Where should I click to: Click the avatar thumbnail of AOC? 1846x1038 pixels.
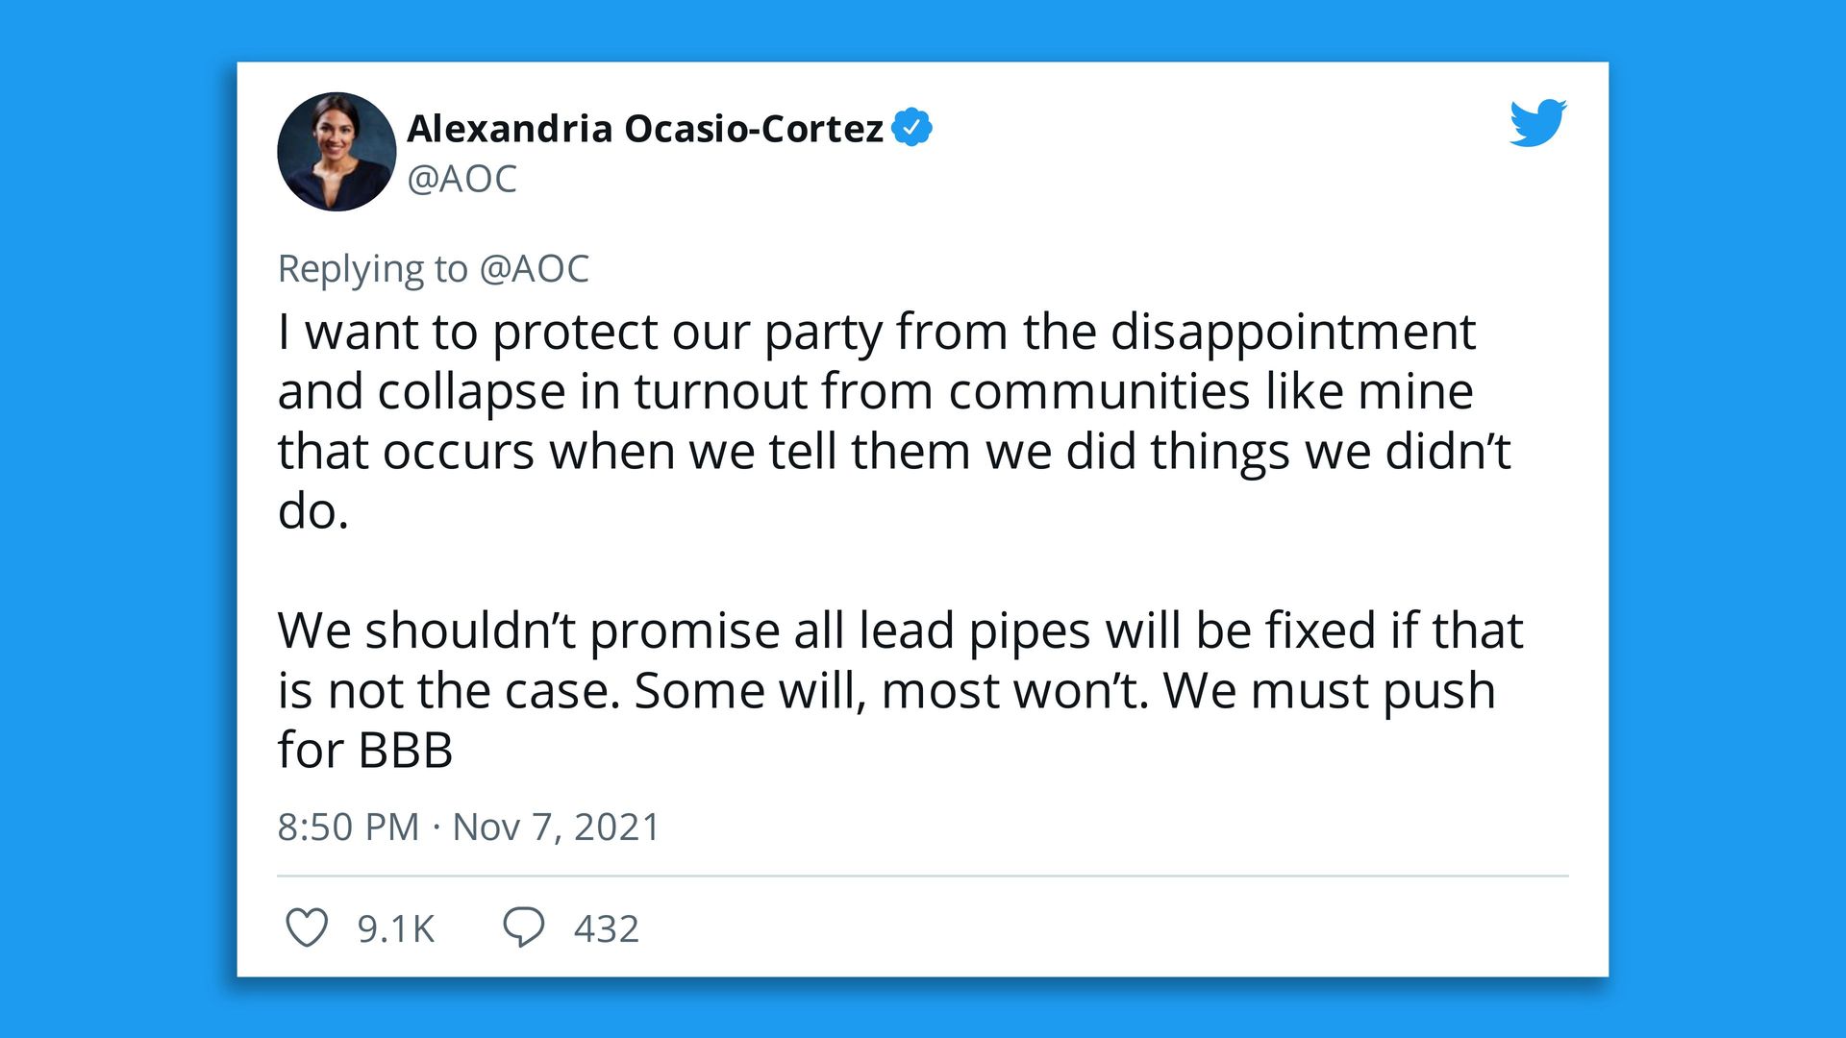pos(337,151)
